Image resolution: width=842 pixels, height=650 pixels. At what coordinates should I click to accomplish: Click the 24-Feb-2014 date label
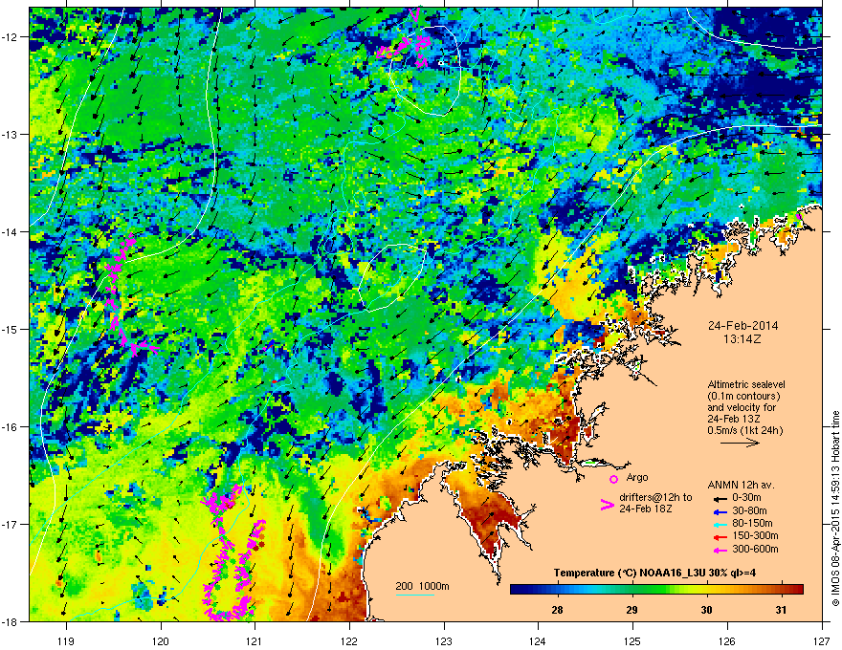tap(742, 326)
